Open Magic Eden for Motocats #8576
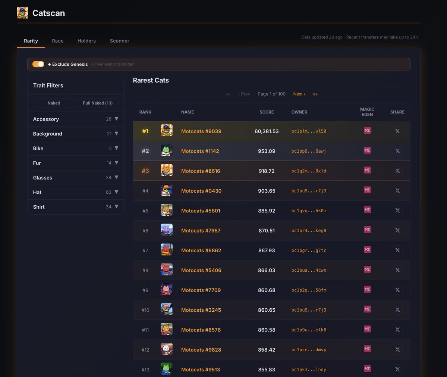The width and height of the screenshot is (447, 377). pos(367,329)
